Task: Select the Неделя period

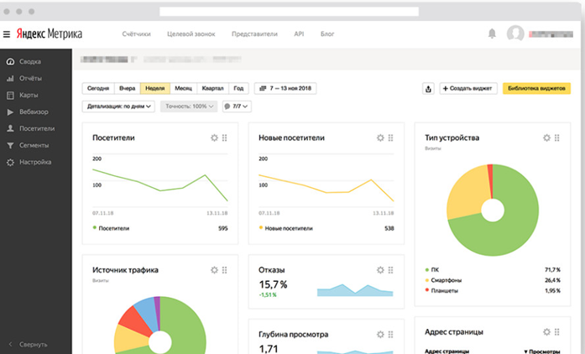Action: 154,88
